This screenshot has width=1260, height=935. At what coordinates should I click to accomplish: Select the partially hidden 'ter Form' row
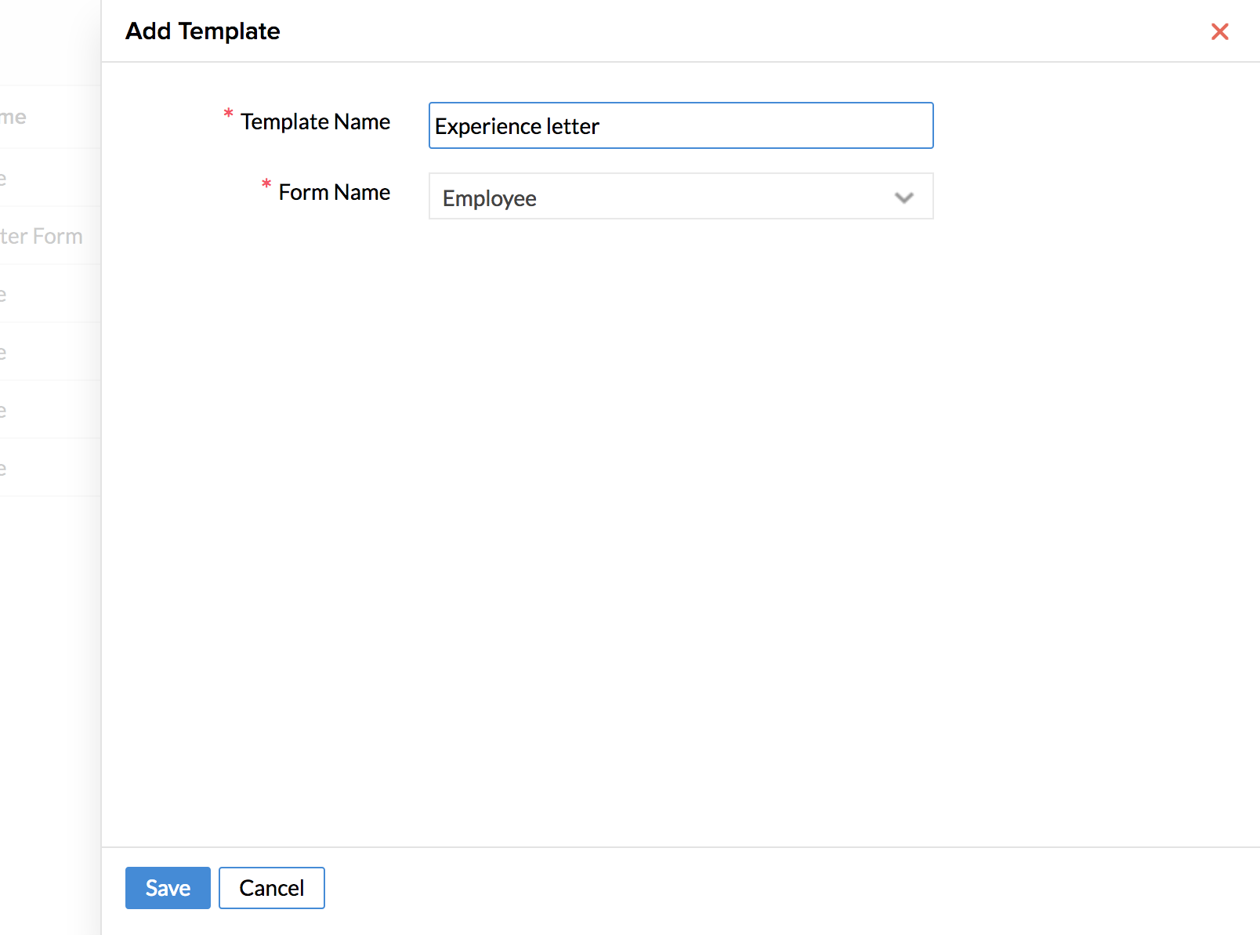42,236
